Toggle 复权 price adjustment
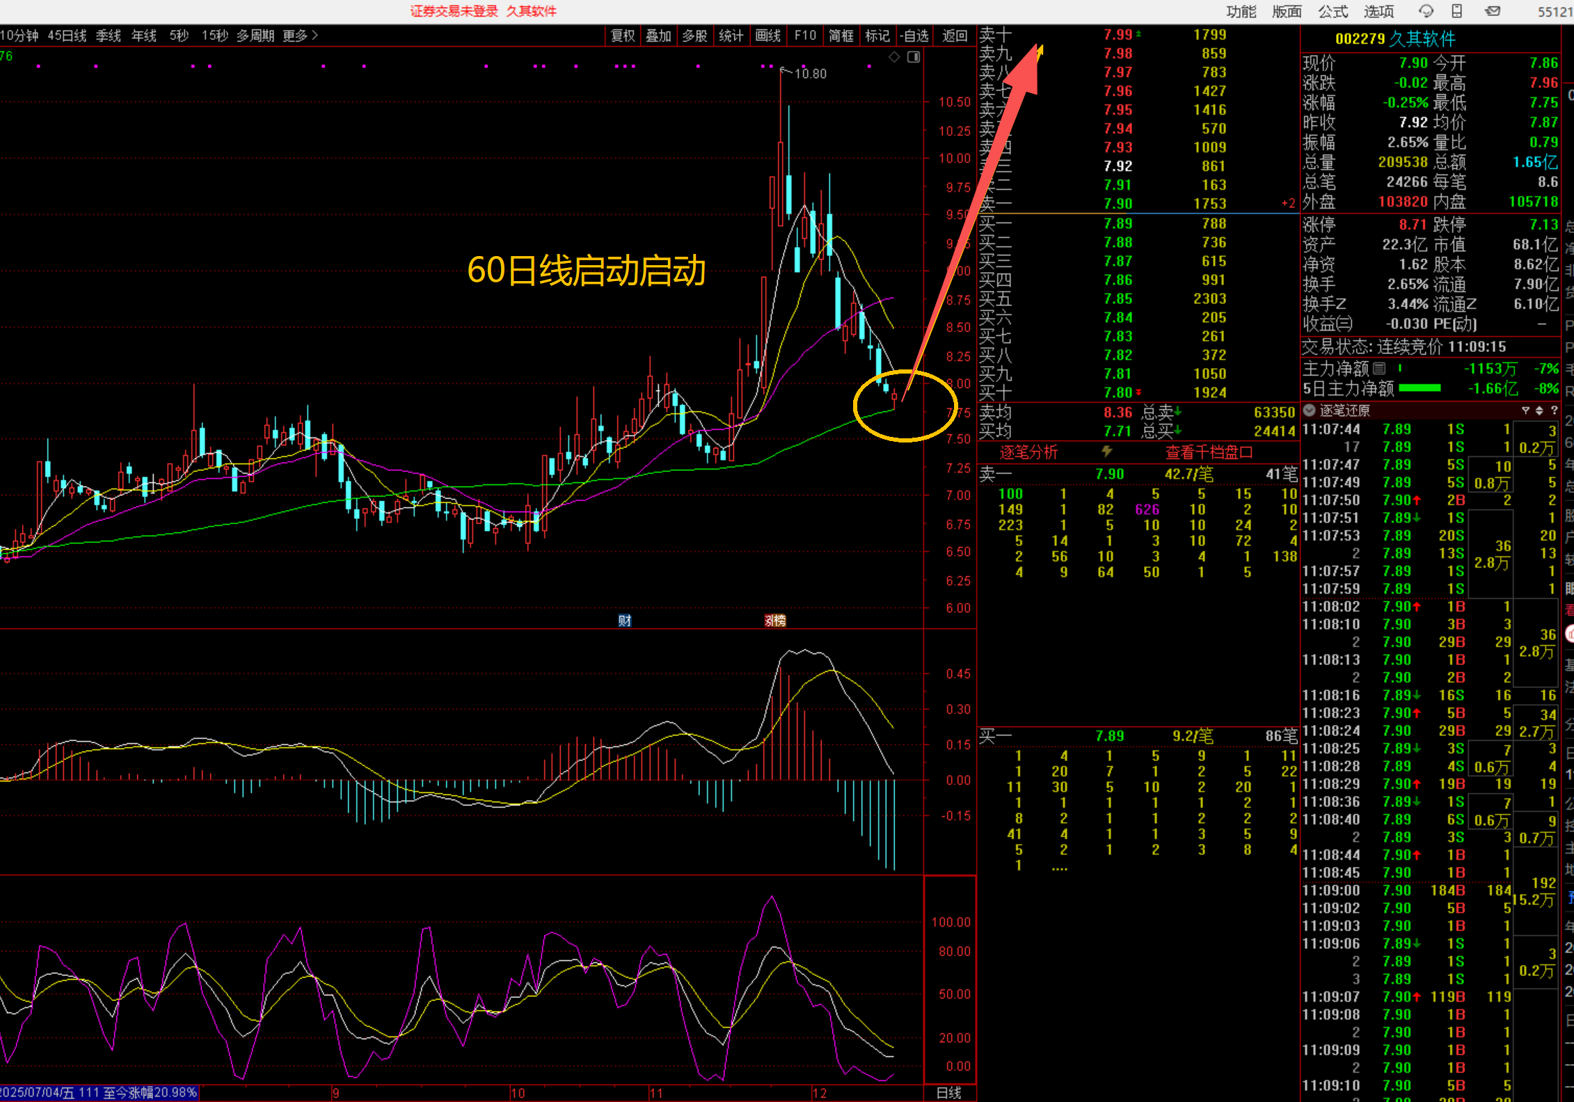 tap(623, 35)
